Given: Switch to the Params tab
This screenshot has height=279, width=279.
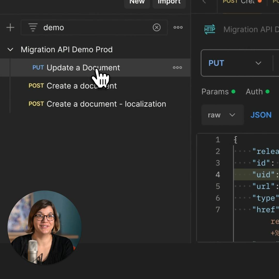Looking at the screenshot, I should click(x=215, y=92).
